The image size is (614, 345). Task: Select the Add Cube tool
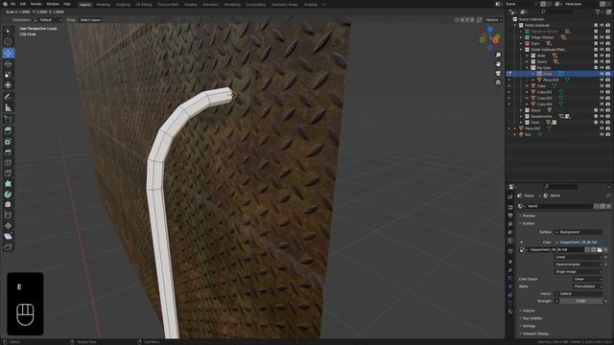(x=9, y=119)
